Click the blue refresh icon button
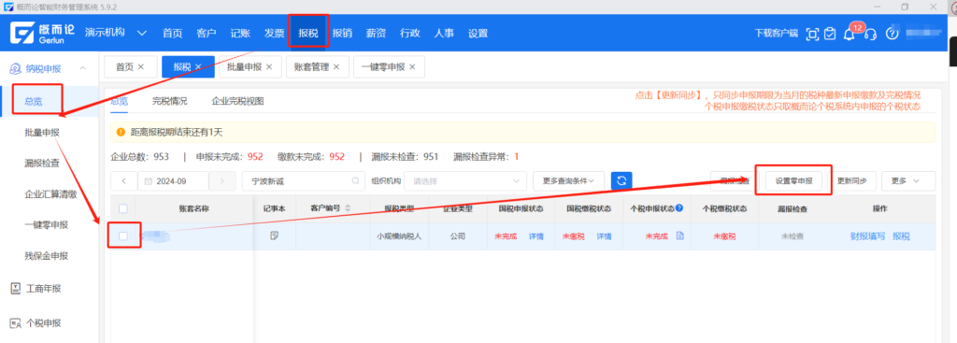 click(621, 180)
